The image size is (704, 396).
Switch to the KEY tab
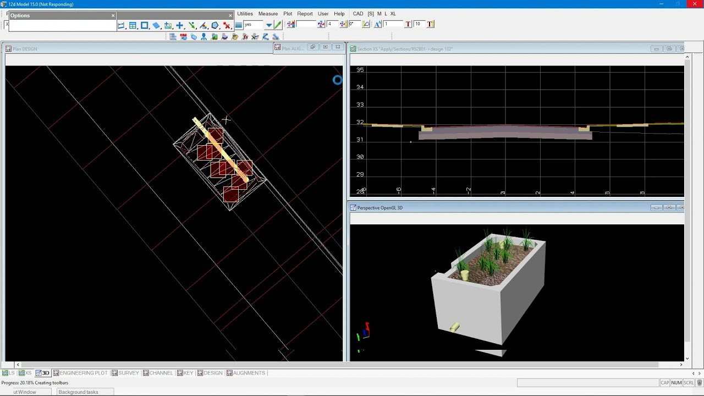click(185, 373)
